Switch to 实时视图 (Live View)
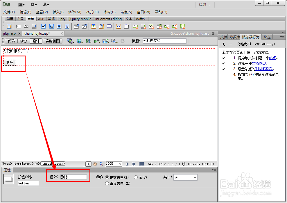 53,41
